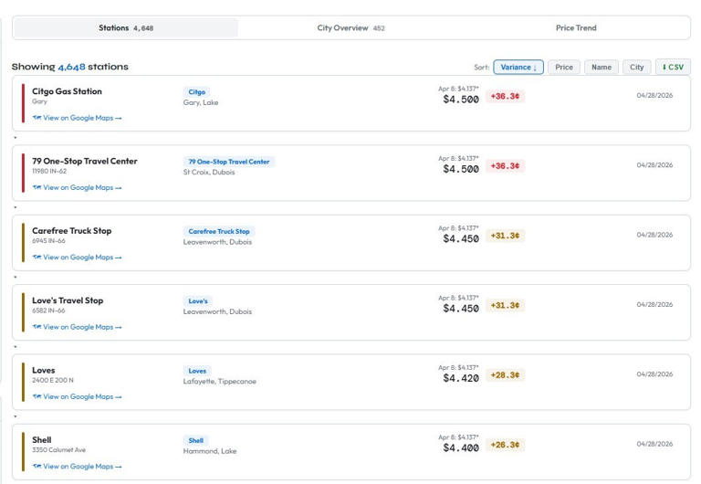The width and height of the screenshot is (701, 484).
Task: Click the map icon under Carefree Truck Stop
Action: [x=37, y=258]
